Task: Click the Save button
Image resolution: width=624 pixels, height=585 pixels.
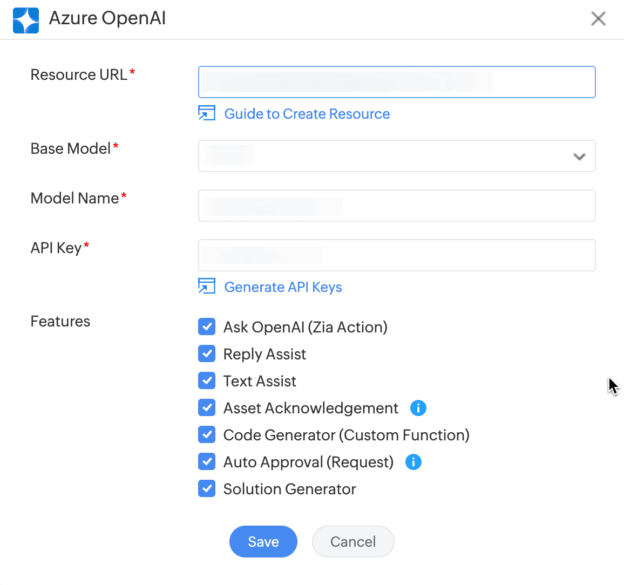Action: click(263, 541)
